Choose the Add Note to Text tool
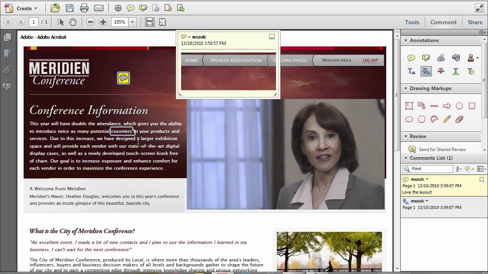The image size is (488, 274). (471, 71)
